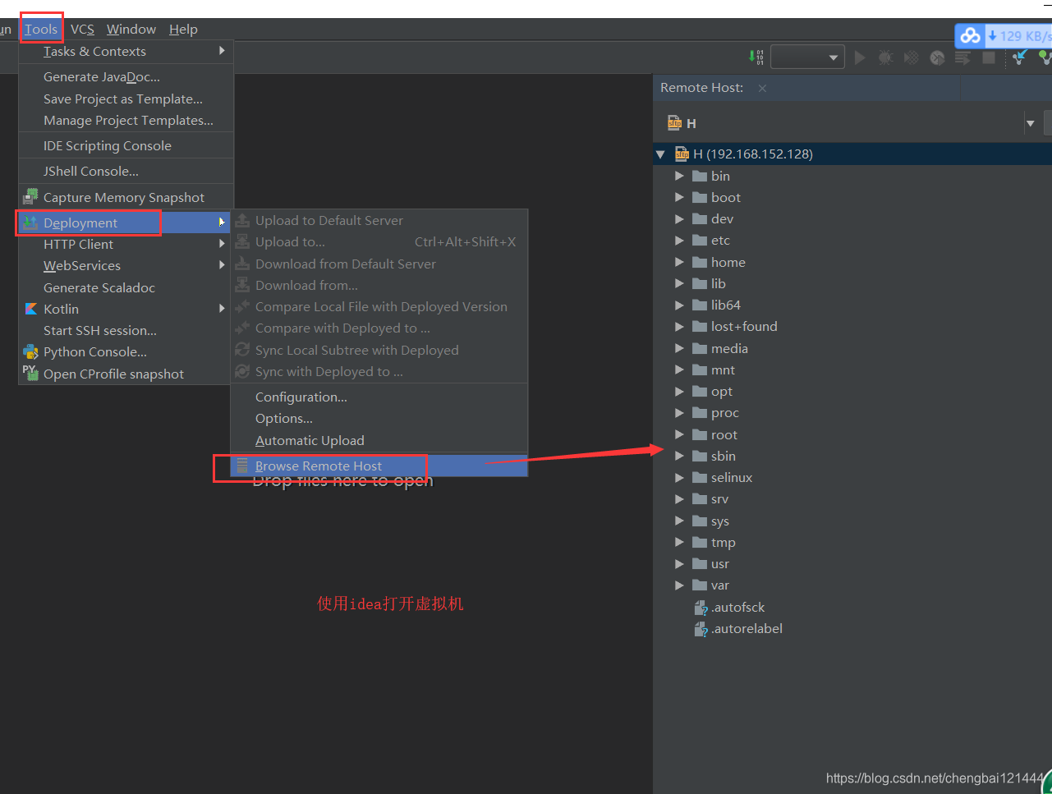Screen dimensions: 1052x794
Task: Click the etc folder icon
Action: (700, 241)
